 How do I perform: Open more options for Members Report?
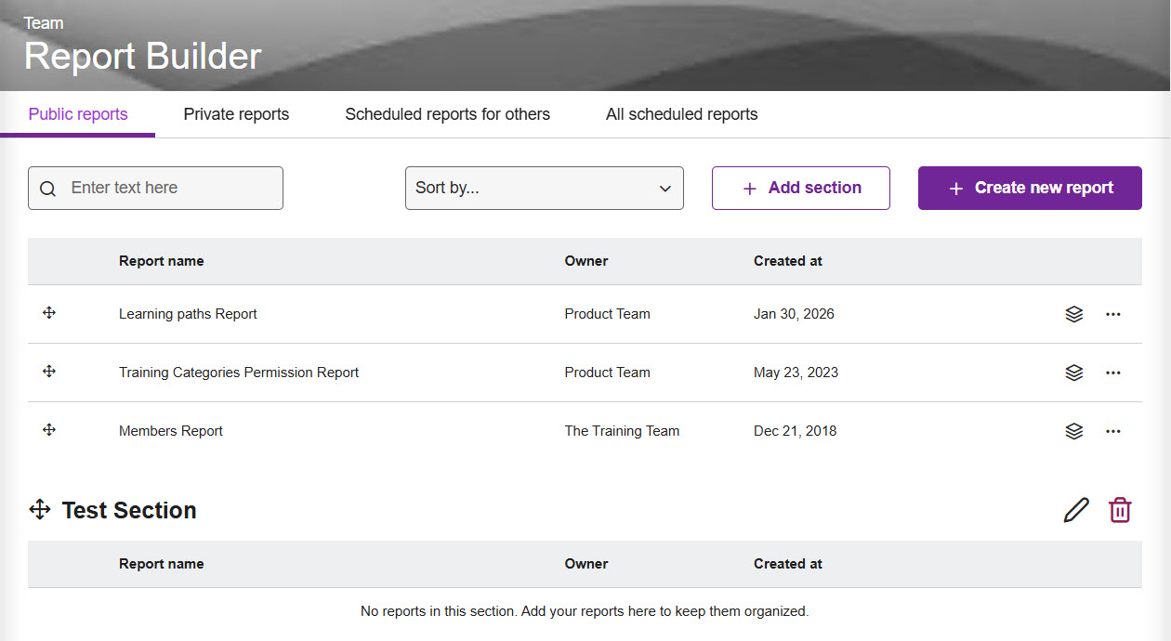1112,431
